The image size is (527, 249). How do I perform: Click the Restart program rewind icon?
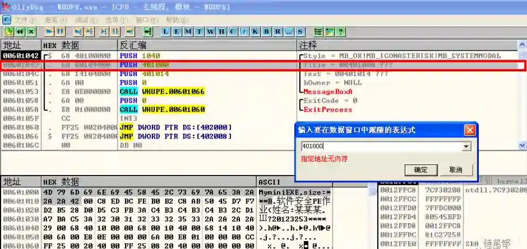[20, 32]
